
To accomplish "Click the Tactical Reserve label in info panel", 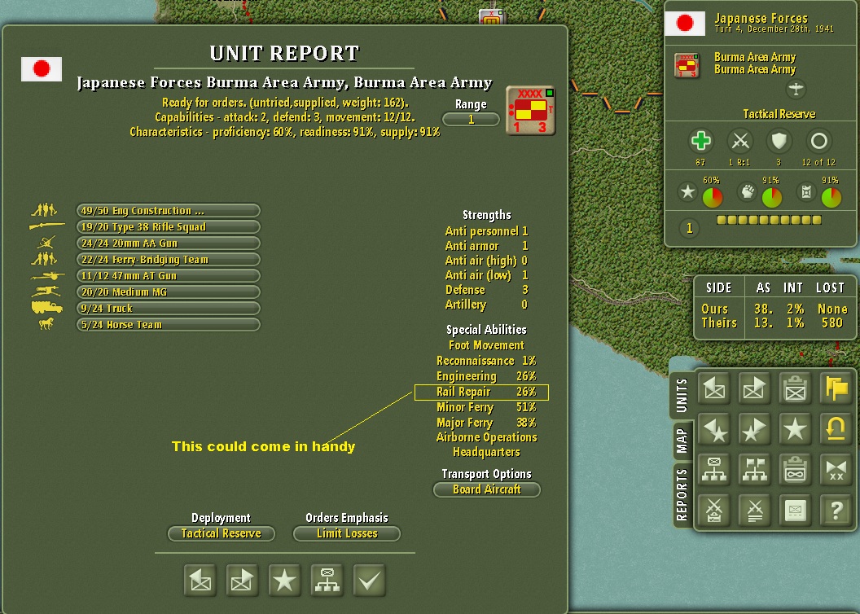I will point(779,114).
